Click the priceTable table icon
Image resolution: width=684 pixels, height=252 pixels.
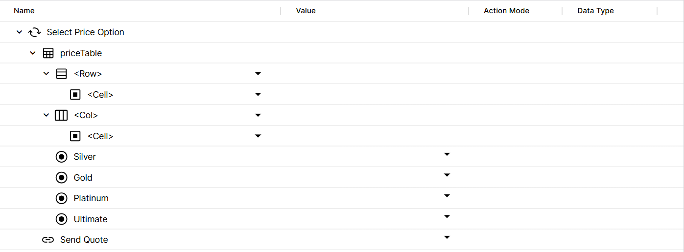coord(48,53)
